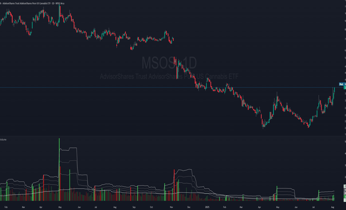Click the most recent candle at chart's right edge
Screen dimensions: 346x210
(334, 91)
